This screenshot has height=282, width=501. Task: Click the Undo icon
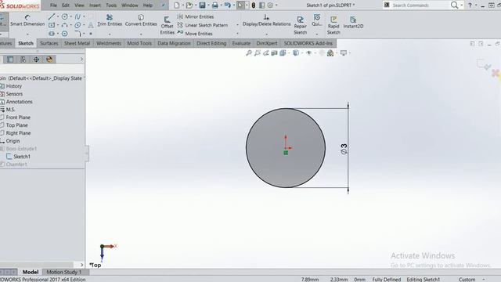pos(228,5)
